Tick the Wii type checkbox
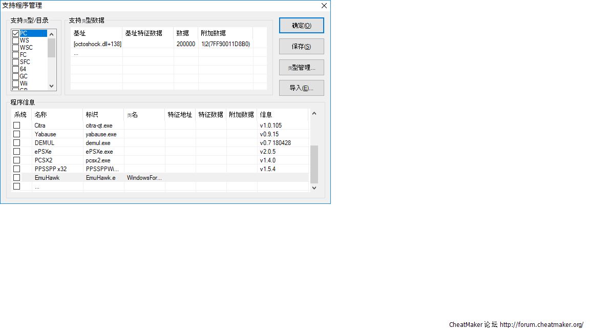This screenshot has height=332, width=590. [16, 84]
